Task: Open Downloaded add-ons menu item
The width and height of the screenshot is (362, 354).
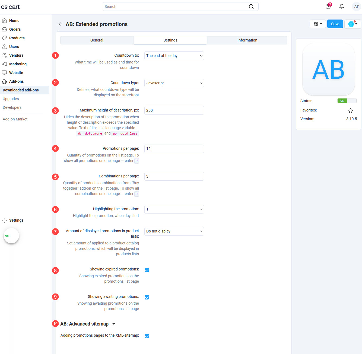Action: (x=25, y=90)
